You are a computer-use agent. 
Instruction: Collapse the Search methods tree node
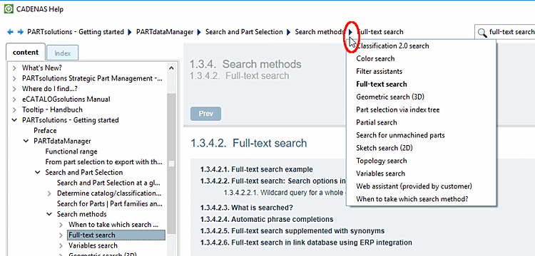coord(49,214)
